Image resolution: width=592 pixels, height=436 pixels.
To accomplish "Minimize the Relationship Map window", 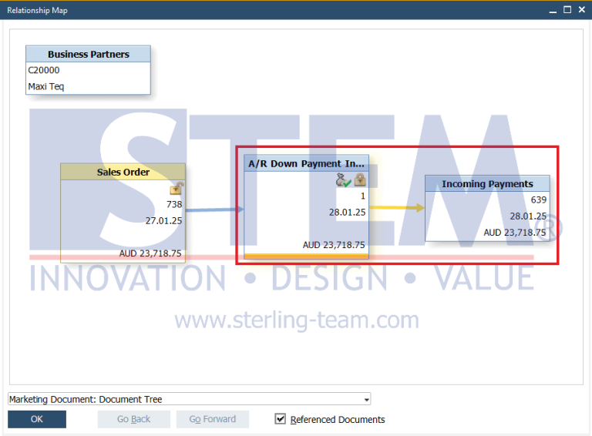I will (553, 9).
